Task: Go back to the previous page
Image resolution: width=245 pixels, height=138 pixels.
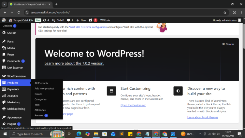Action: (x=5, y=12)
